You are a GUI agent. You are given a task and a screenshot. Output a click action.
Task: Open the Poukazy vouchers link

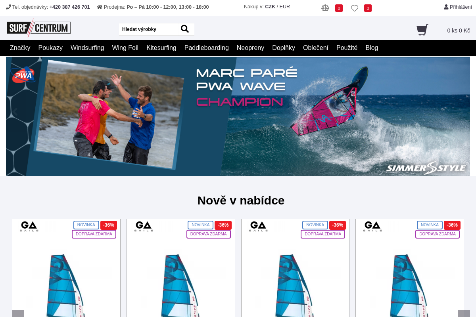click(50, 48)
